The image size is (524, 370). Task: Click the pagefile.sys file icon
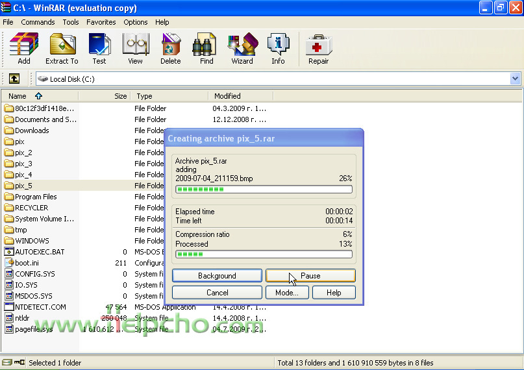(9, 329)
